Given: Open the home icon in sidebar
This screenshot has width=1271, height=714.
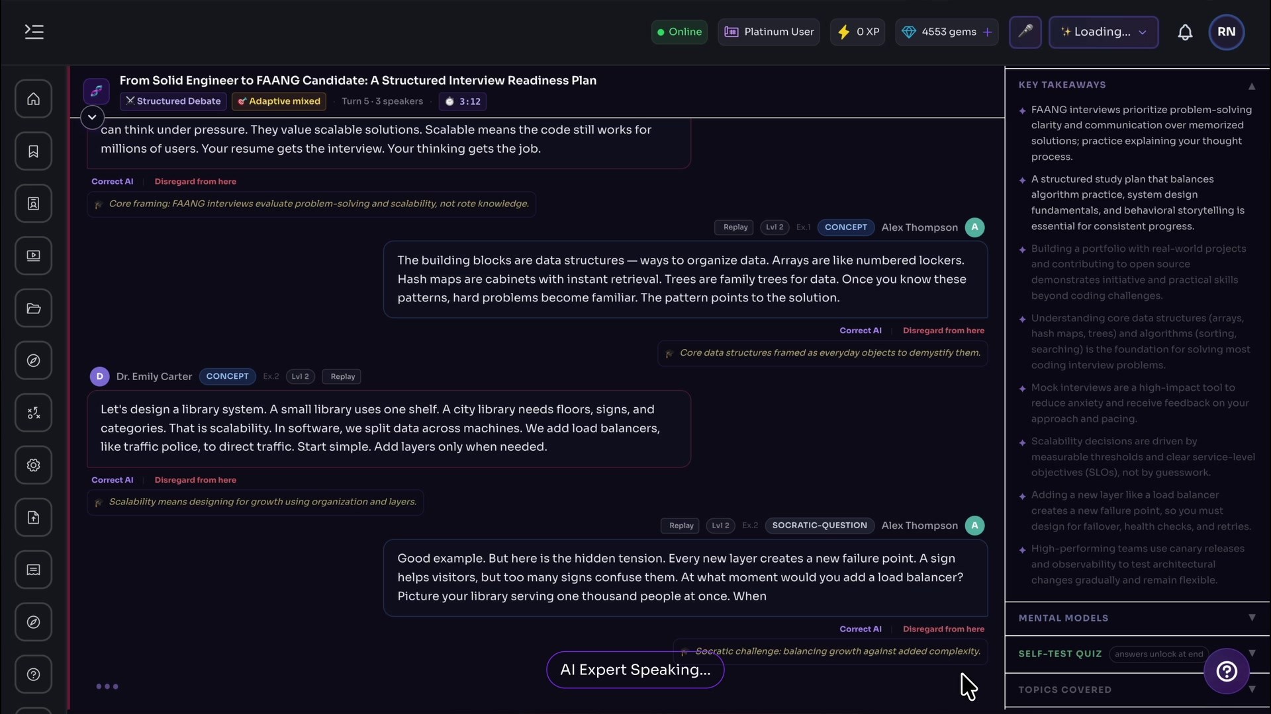Looking at the screenshot, I should tap(33, 99).
